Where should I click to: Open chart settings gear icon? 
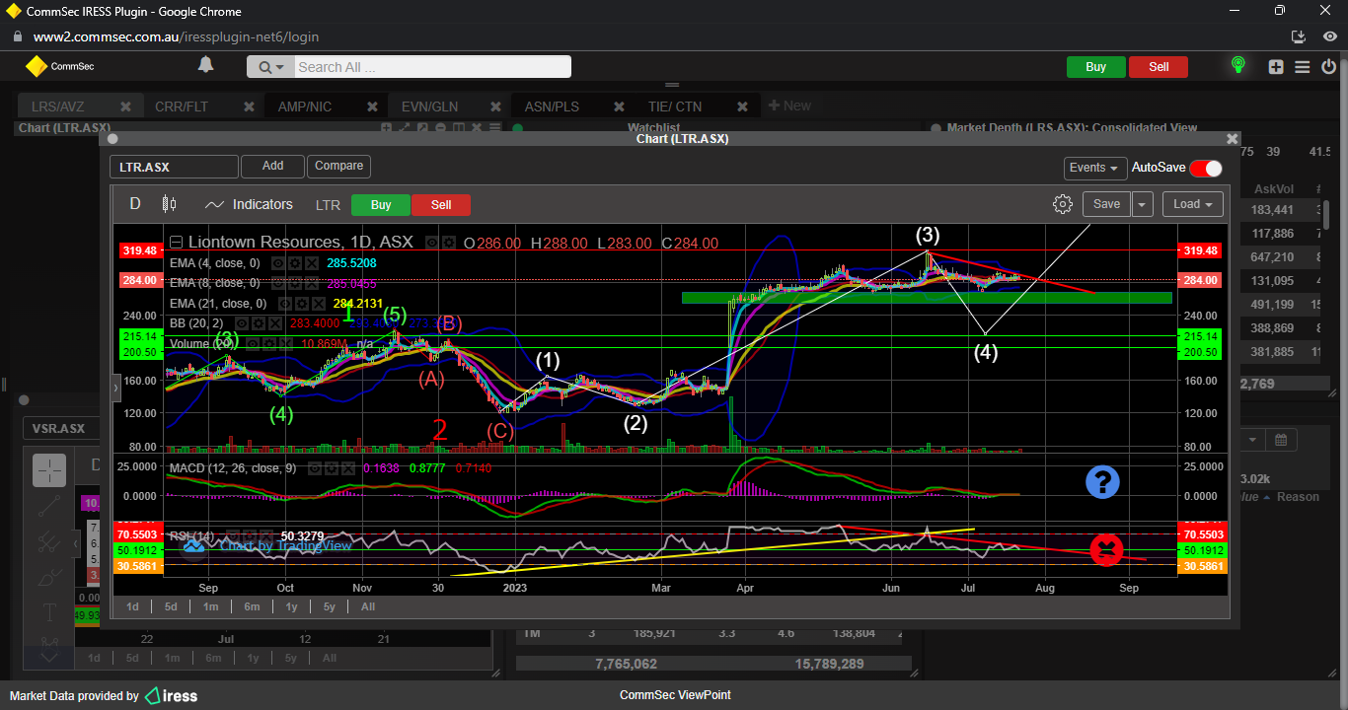point(1063,204)
